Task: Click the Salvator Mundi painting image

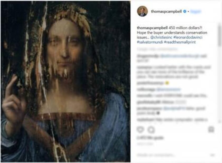Action: [x=65, y=81]
